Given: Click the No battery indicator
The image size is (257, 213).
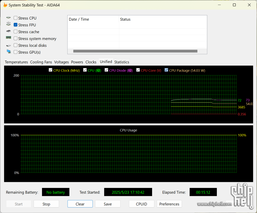Looking at the screenshot, I should (x=56, y=192).
